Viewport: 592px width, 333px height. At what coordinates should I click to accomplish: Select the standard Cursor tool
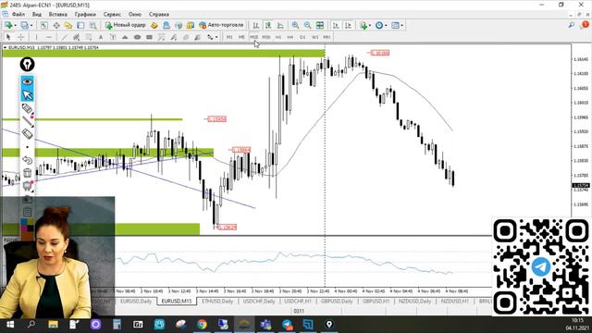8,37
